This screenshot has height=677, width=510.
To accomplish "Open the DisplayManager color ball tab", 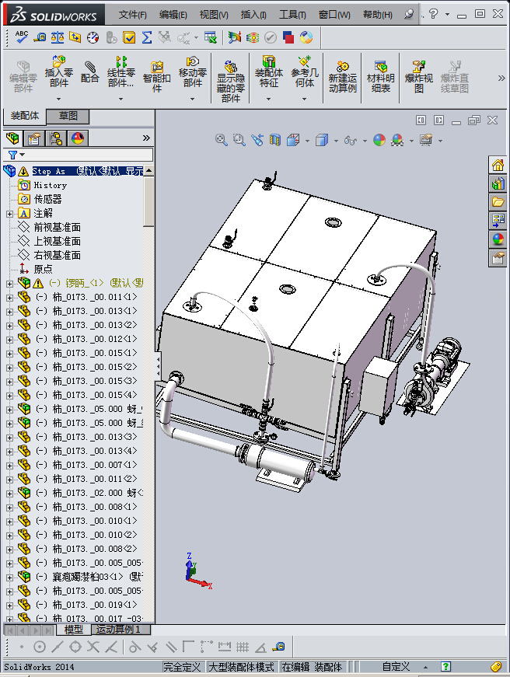I will [78, 138].
